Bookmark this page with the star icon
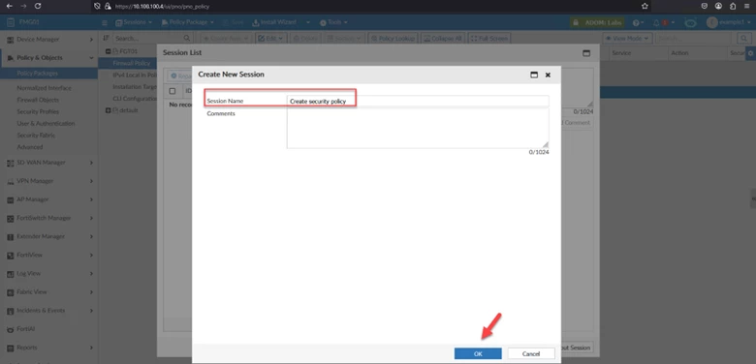 tap(645, 6)
